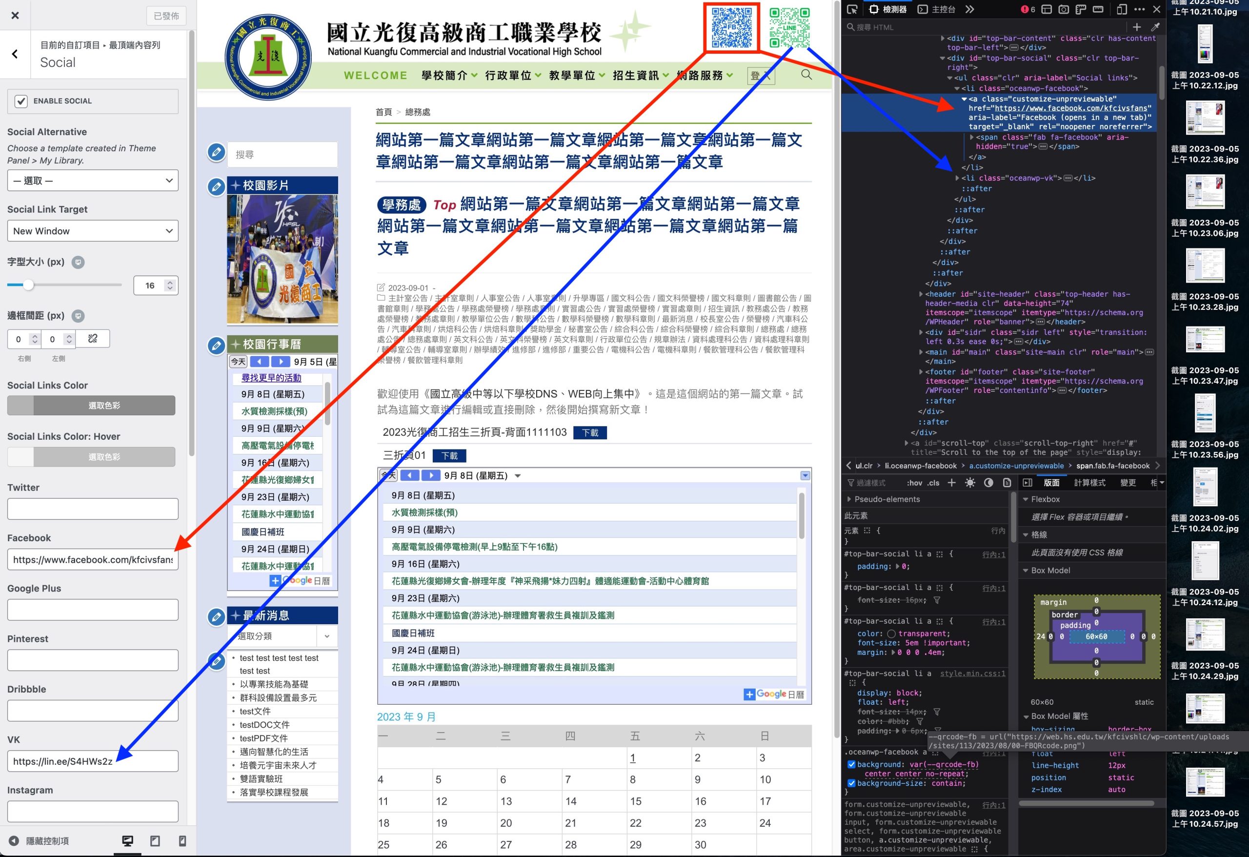The width and height of the screenshot is (1249, 857).
Task: Collapse the Box Model section
Action: coord(1026,571)
